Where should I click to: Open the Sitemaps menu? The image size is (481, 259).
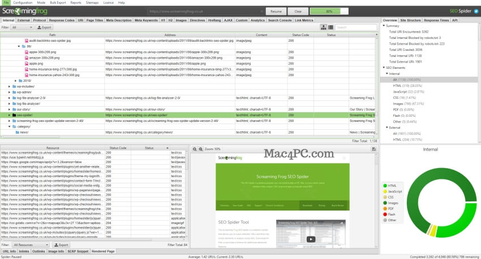[92, 2]
